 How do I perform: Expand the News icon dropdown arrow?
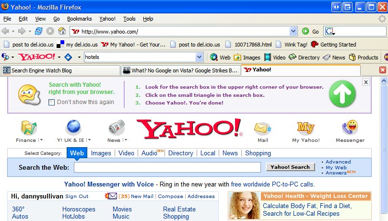coord(125,140)
